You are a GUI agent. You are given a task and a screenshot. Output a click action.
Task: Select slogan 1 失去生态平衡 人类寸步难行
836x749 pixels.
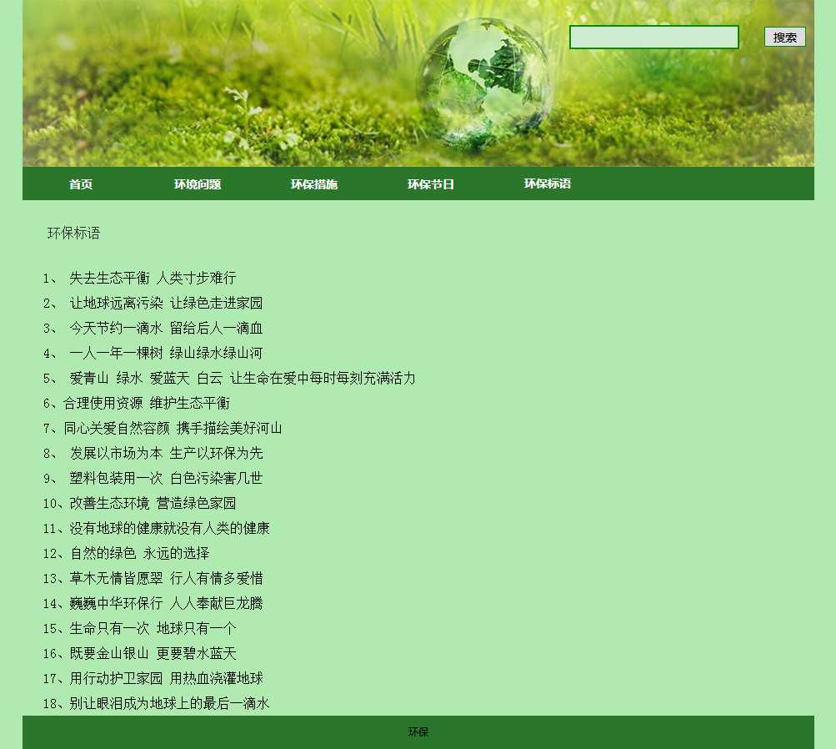click(x=152, y=279)
